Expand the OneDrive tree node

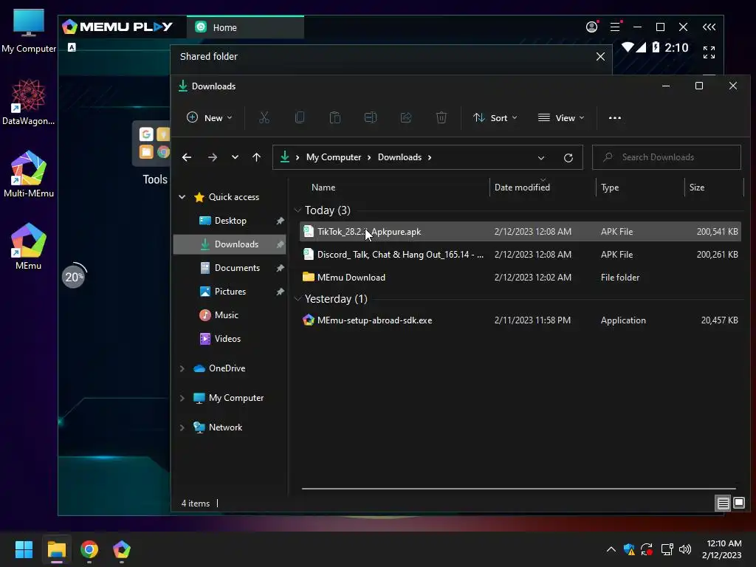182,368
